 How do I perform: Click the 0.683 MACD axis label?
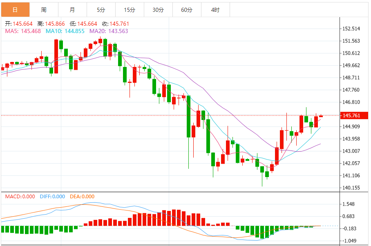[349, 217]
